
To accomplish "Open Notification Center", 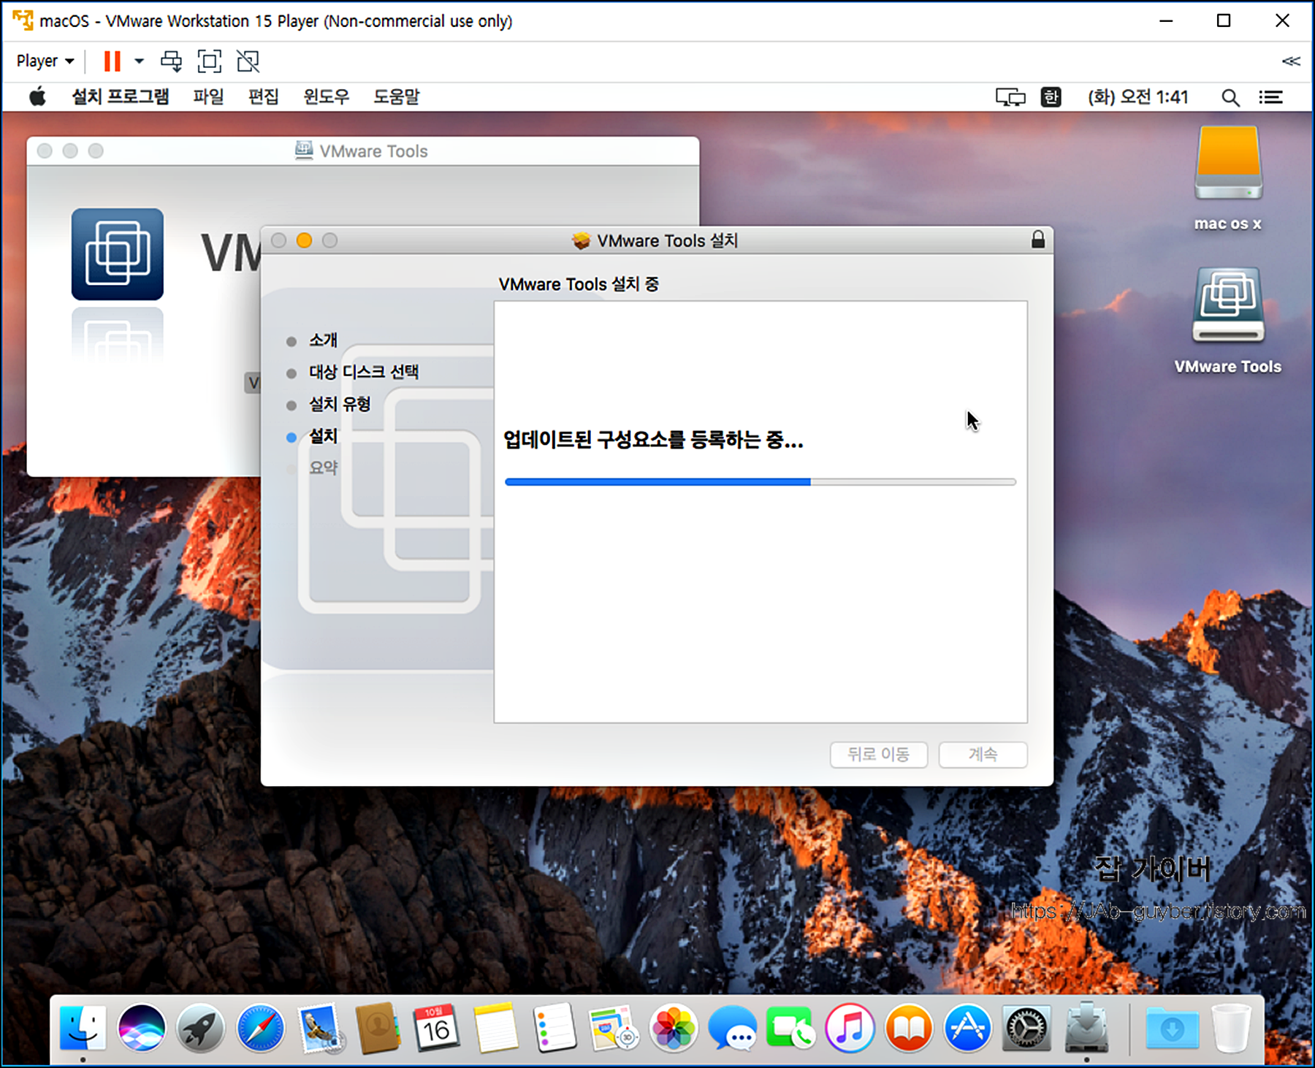I will (x=1270, y=97).
